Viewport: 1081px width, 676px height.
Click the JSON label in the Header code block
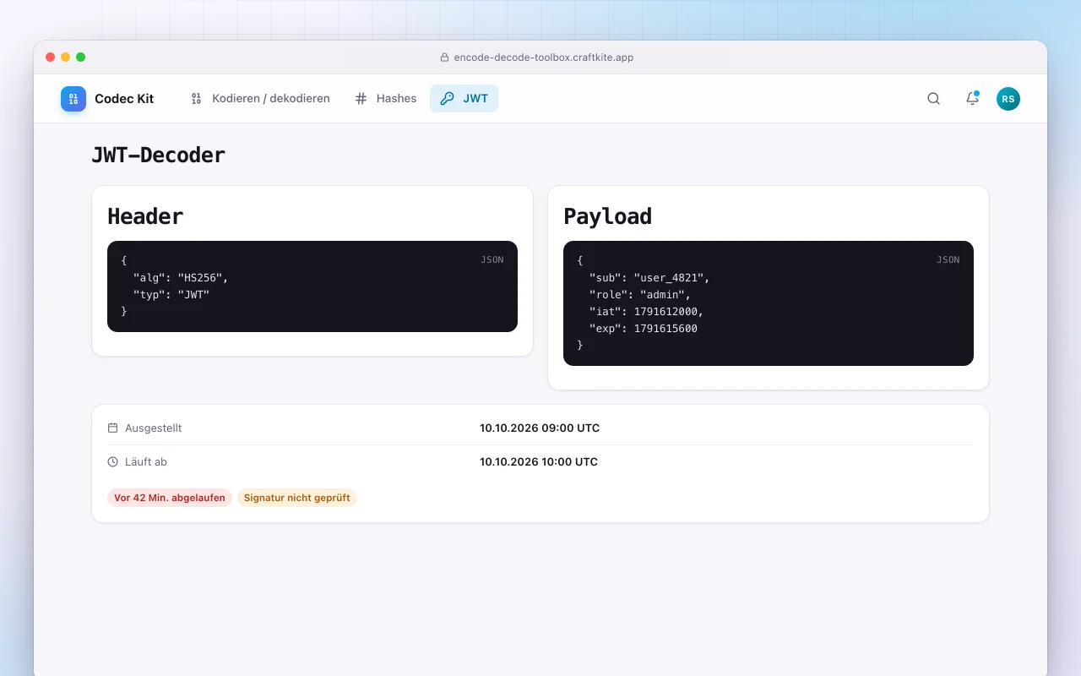pyautogui.click(x=492, y=260)
